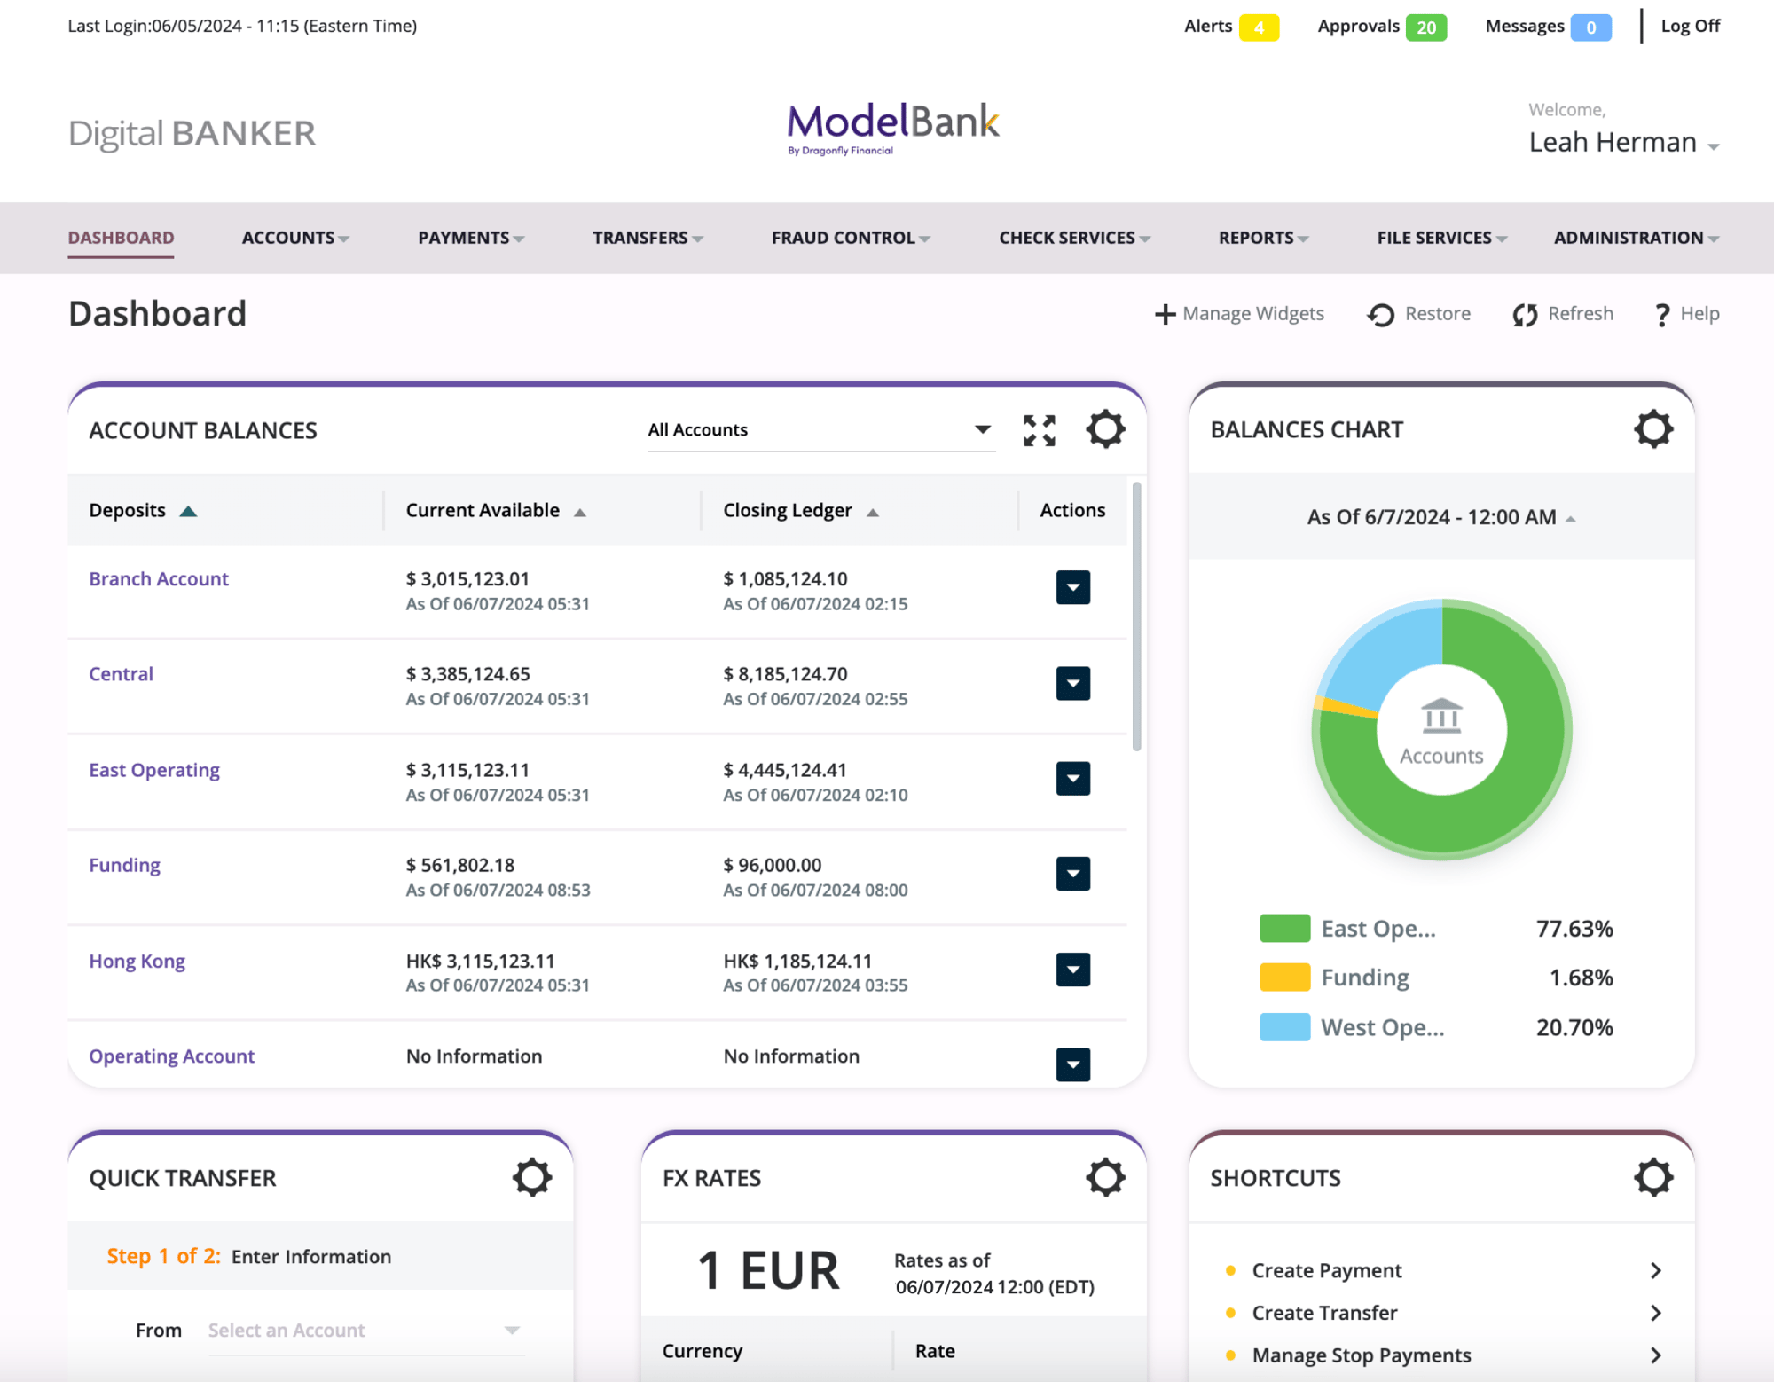The image size is (1774, 1382).
Task: Click Create Transfer chevron arrow
Action: (x=1655, y=1313)
